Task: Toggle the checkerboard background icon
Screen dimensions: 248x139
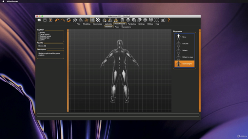Action: (x=98, y=20)
